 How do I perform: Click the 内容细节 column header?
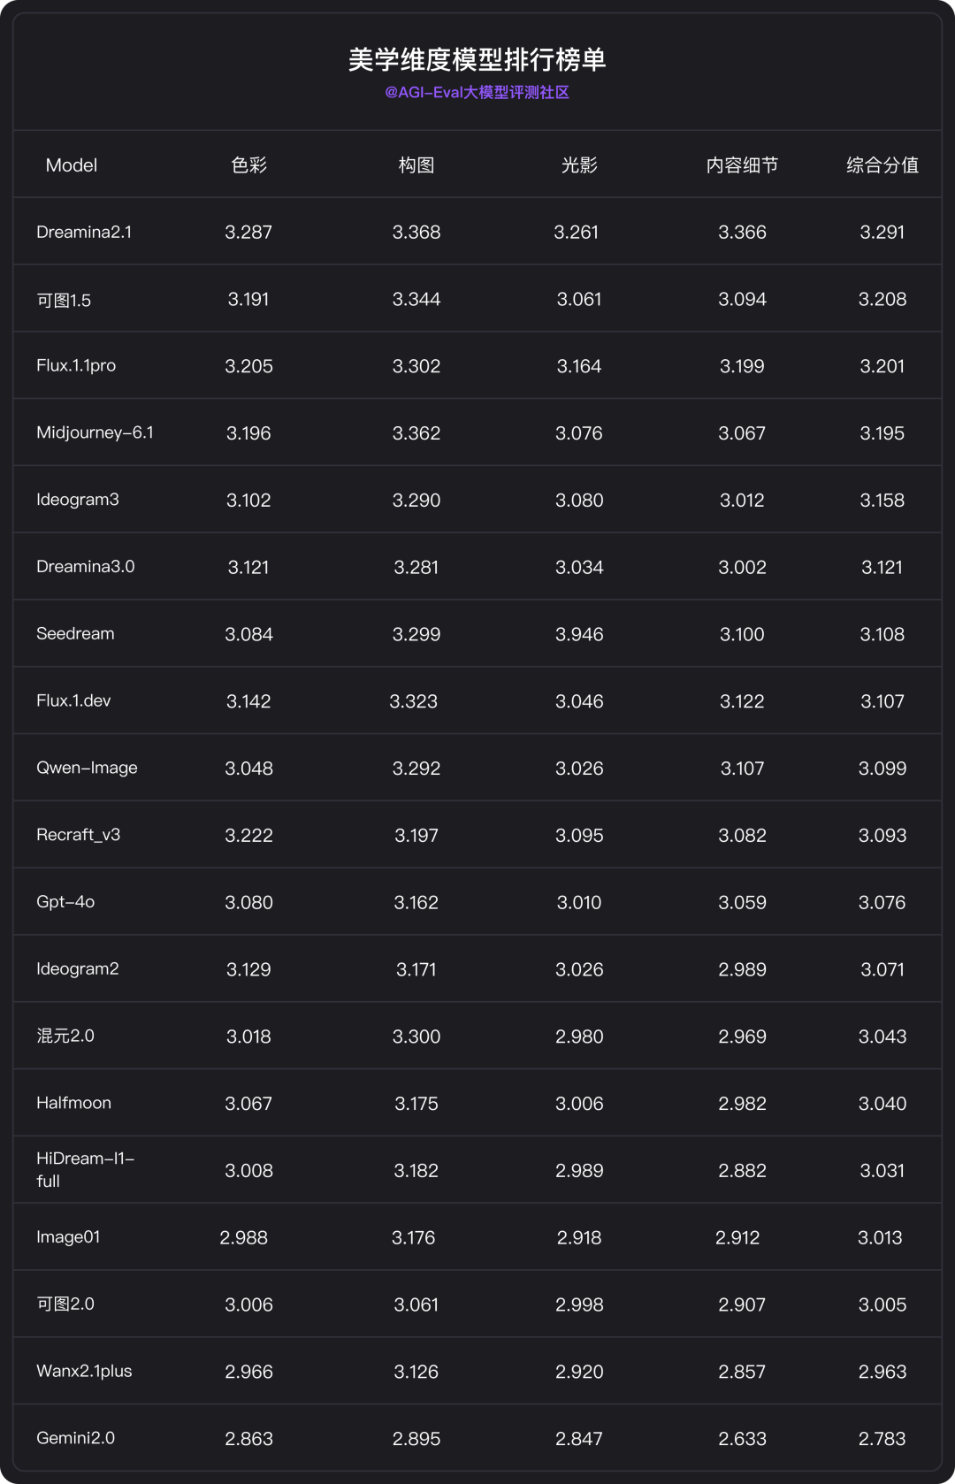point(742,165)
